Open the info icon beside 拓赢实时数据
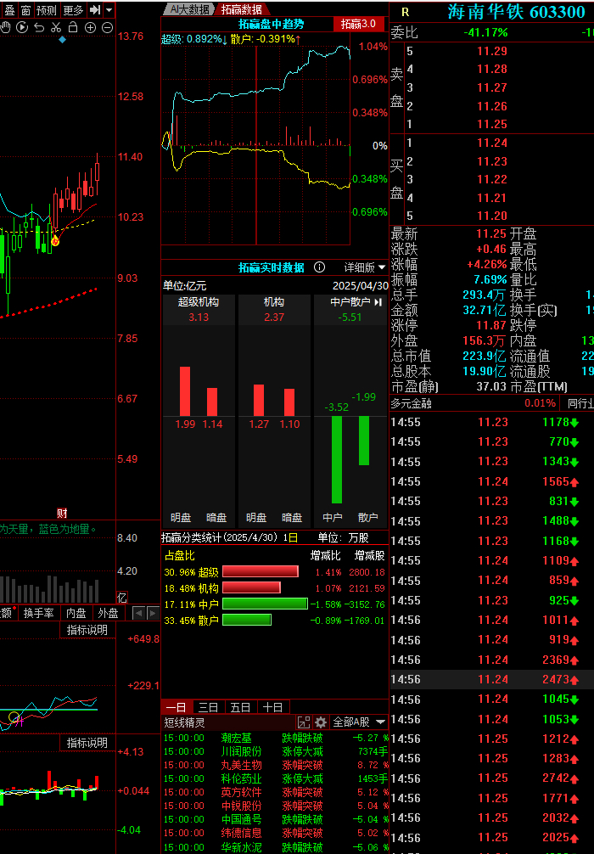Screen dimensions: 594x854 (x=320, y=267)
